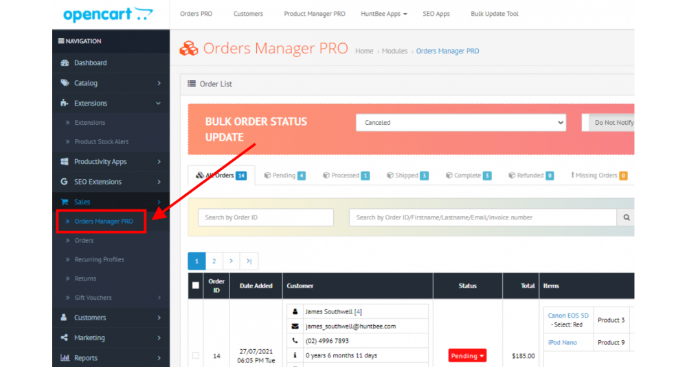Click the user icon beside James Southwell
The image size is (687, 367).
click(x=295, y=311)
